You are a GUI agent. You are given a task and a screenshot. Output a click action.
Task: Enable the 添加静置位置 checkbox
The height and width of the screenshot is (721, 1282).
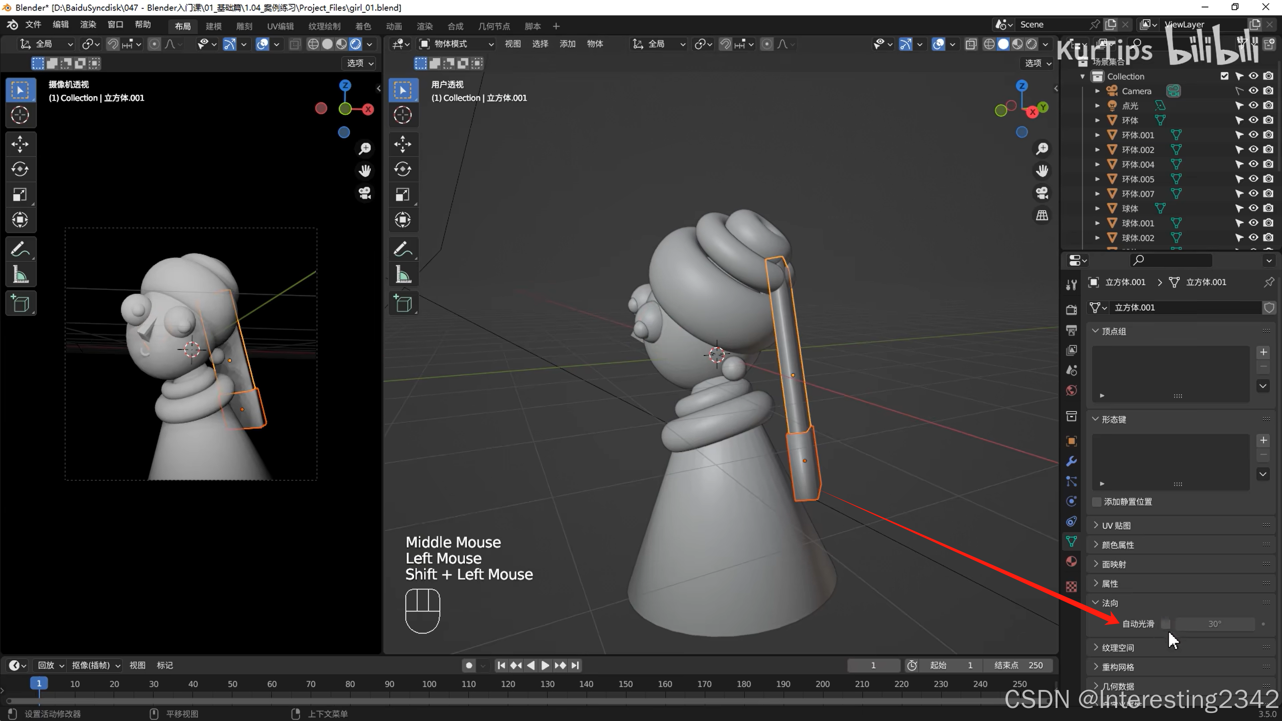pyautogui.click(x=1097, y=502)
